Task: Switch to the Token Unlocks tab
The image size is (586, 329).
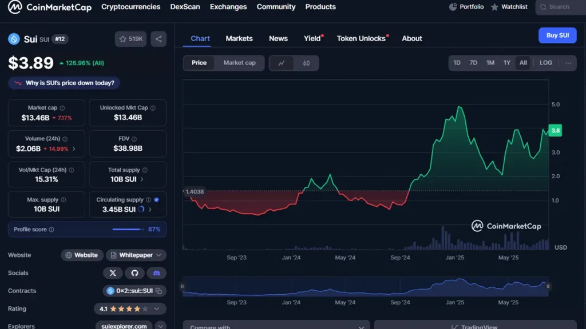Action: click(x=362, y=38)
